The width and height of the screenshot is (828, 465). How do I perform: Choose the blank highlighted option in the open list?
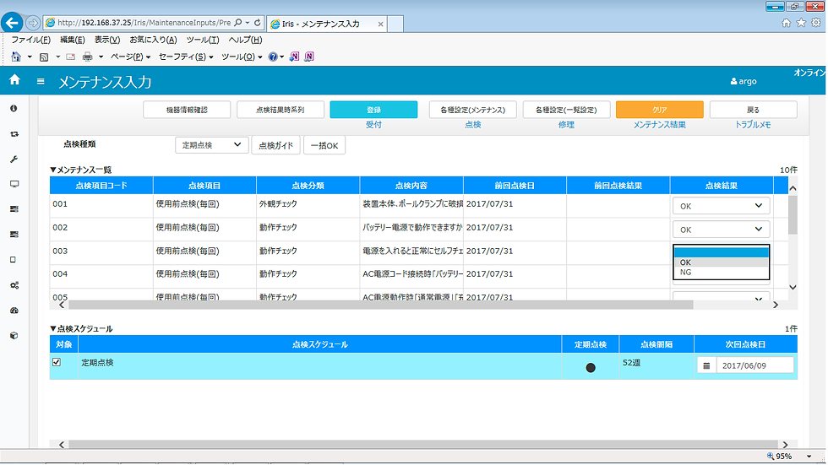pyautogui.click(x=721, y=252)
